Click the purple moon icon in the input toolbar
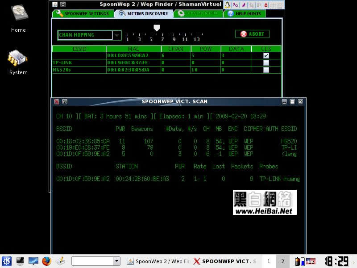 (x=243, y=5)
